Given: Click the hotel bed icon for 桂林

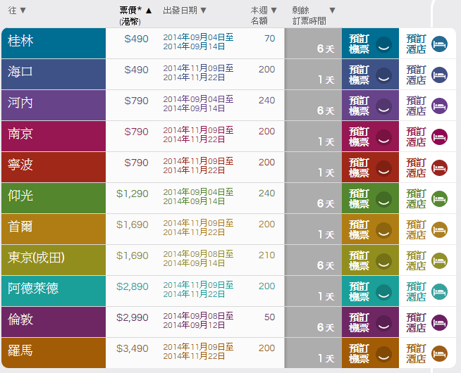Looking at the screenshot, I should [439, 44].
